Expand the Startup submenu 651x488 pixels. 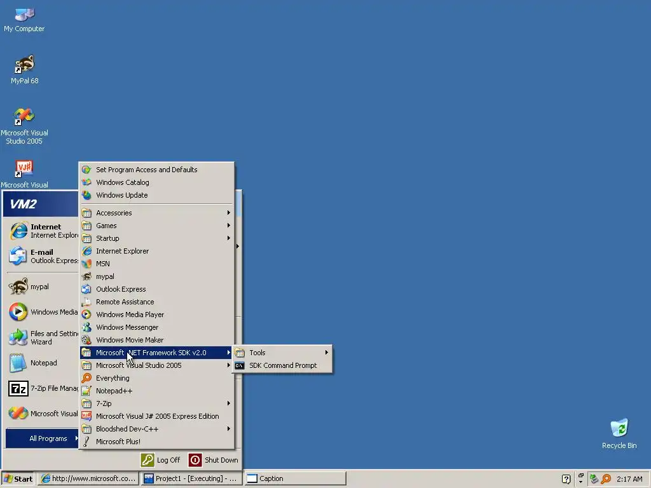(x=157, y=238)
